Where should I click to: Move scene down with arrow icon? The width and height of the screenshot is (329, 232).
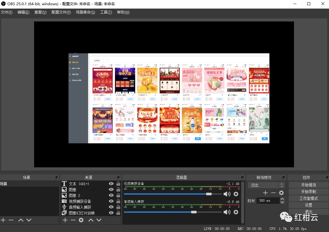tap(29, 220)
